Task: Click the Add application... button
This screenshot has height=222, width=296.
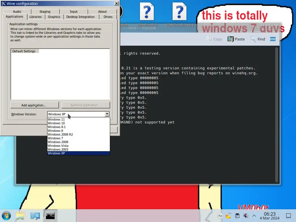Action: click(x=35, y=105)
